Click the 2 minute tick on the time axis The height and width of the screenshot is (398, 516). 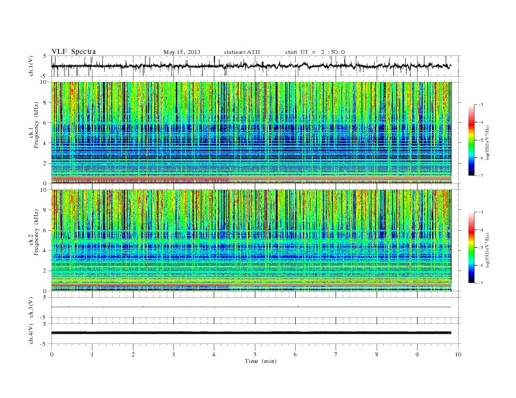(x=133, y=354)
